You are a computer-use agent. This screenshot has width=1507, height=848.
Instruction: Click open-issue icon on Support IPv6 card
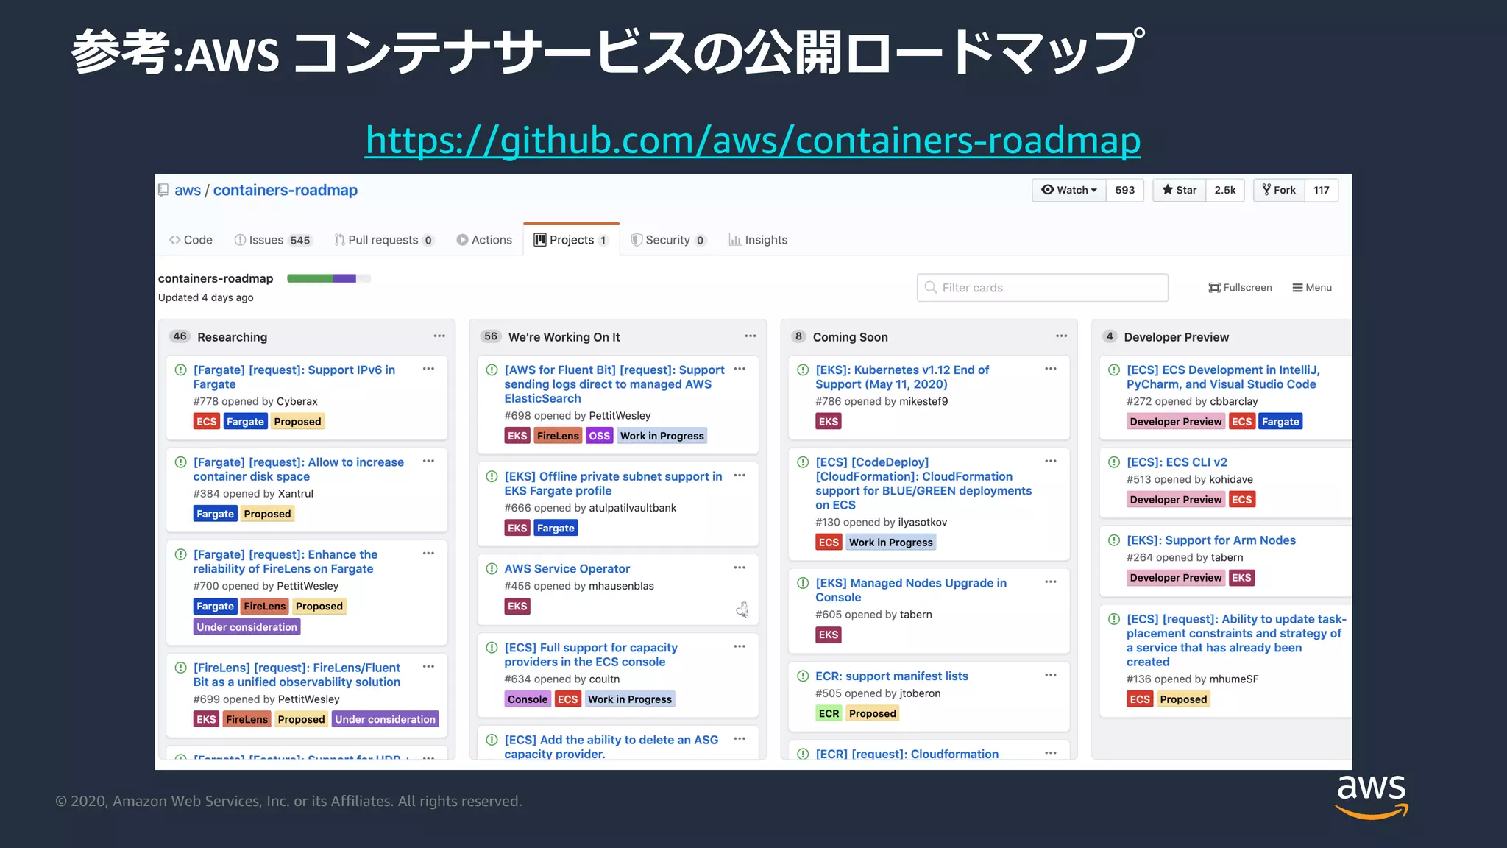[x=180, y=370]
